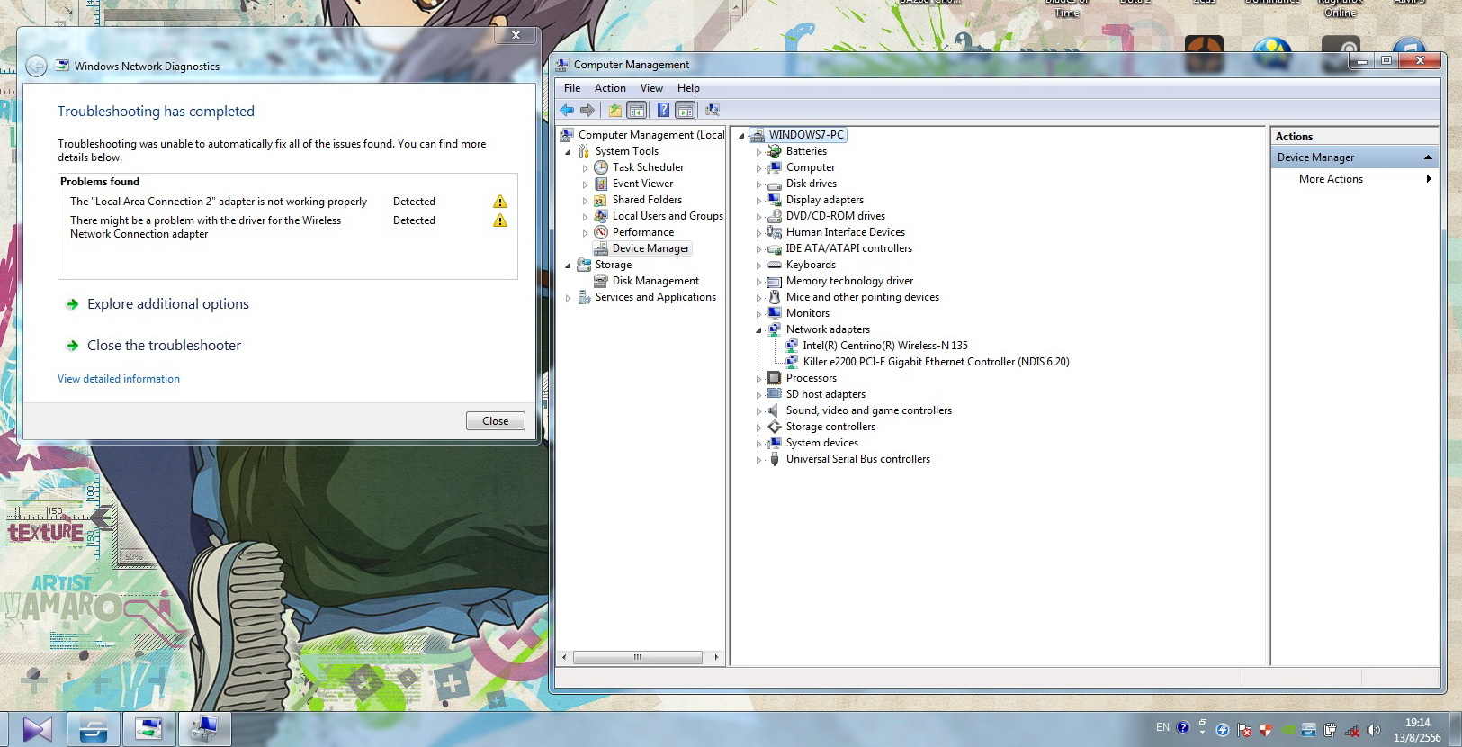
Task: Select the Performance icon in System Tools
Action: pos(601,232)
